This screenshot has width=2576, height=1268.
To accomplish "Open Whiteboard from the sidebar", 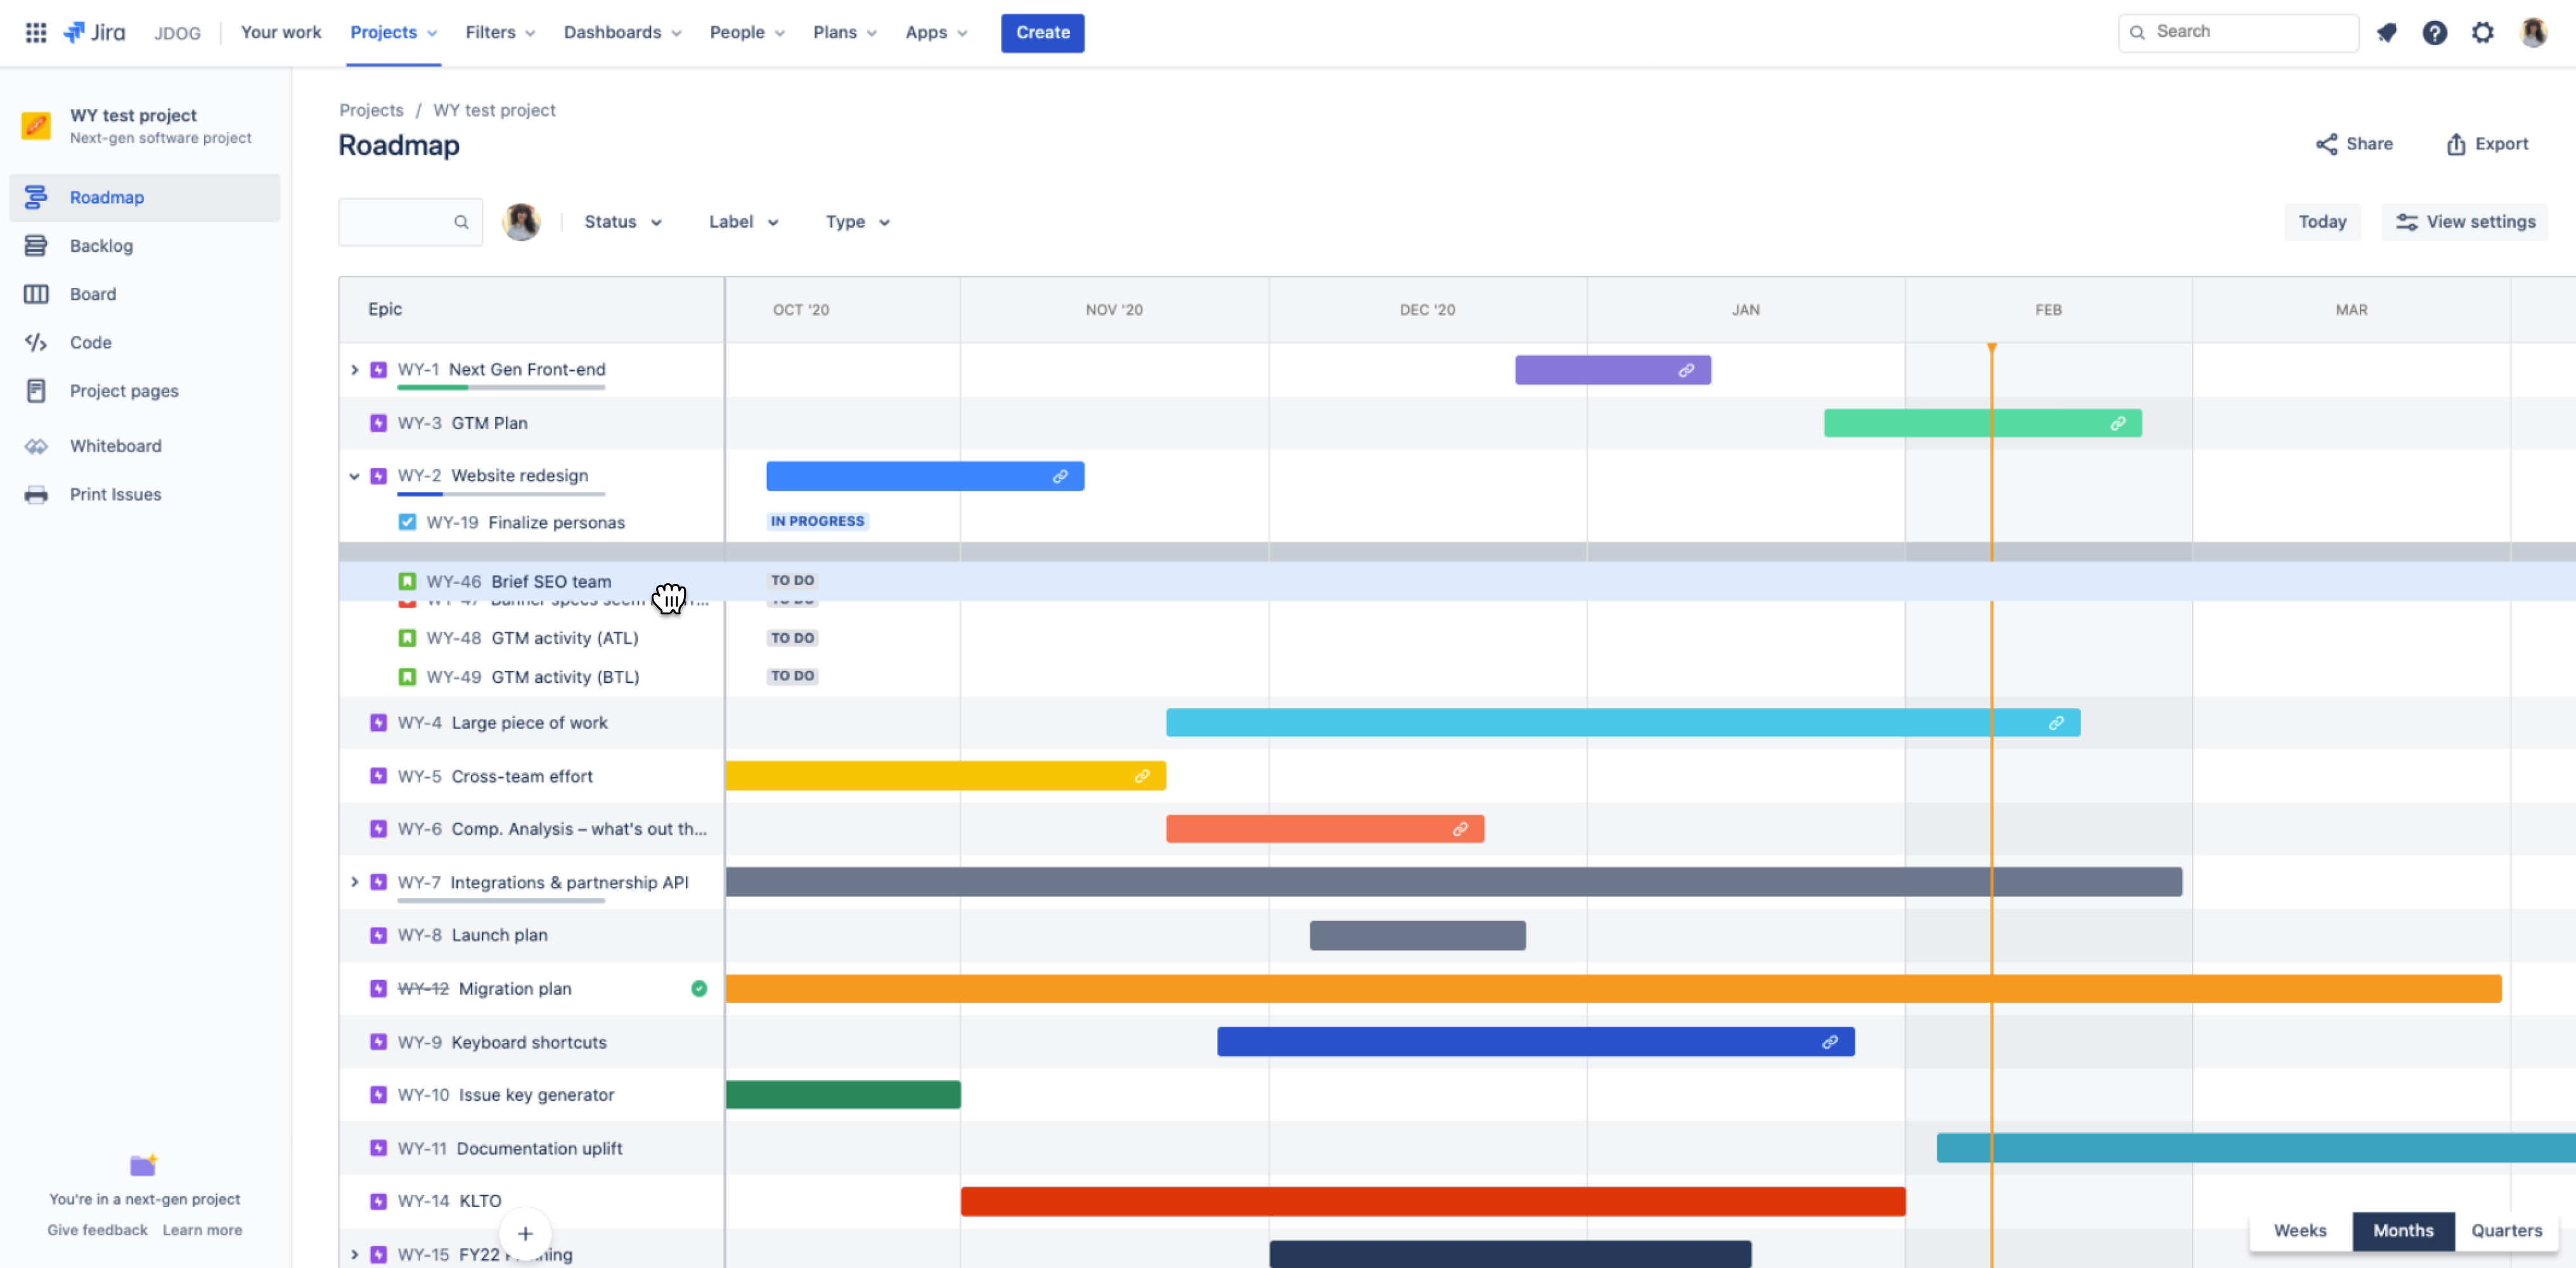I will [115, 446].
